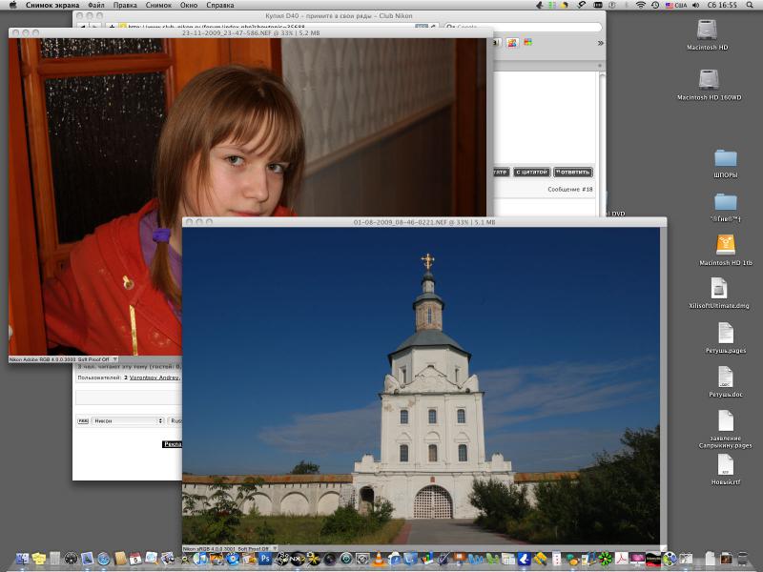Click the "ответить" reply button
The image size is (763, 572).
click(573, 172)
